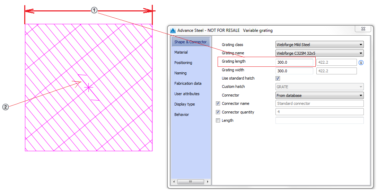Viewport: 377px width, 192px height.
Task: Click the Grating width 300.0 field
Action: [294, 71]
